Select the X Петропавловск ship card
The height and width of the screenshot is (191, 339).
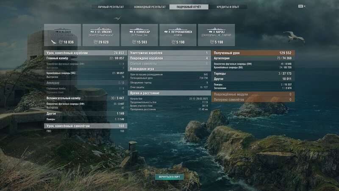(x=178, y=35)
